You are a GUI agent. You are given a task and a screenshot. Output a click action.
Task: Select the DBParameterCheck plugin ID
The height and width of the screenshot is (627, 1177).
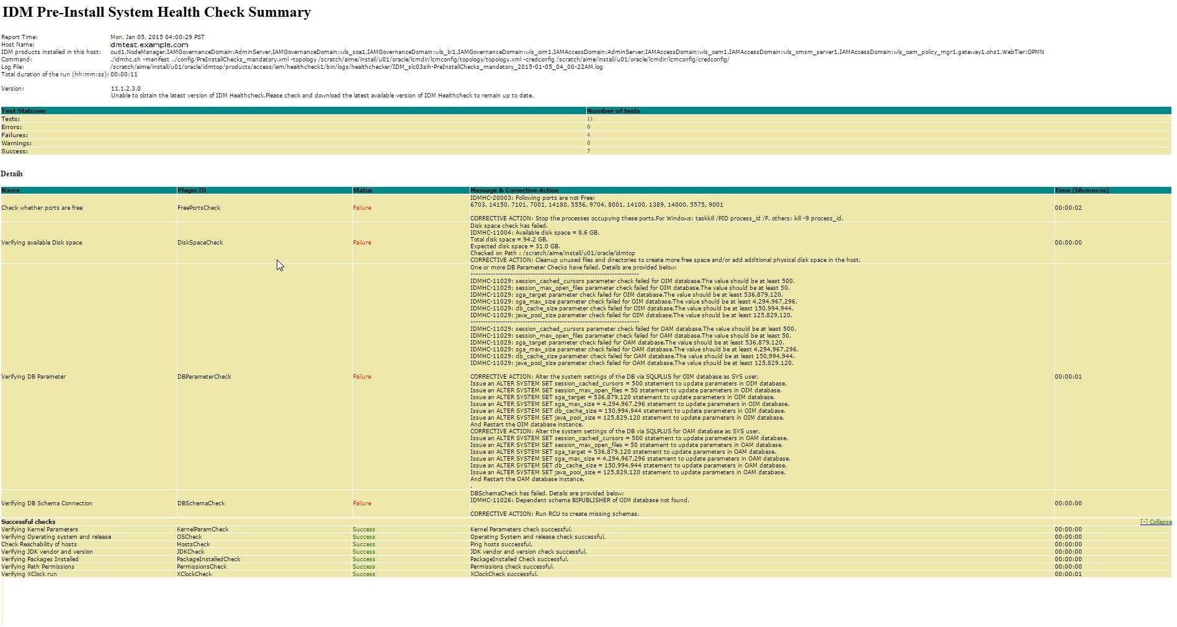[204, 377]
